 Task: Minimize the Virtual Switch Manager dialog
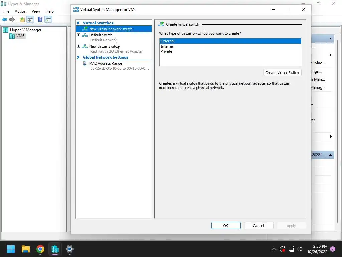273,9
